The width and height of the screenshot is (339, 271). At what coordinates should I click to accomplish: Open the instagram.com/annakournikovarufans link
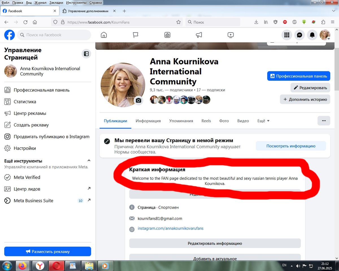(171, 228)
